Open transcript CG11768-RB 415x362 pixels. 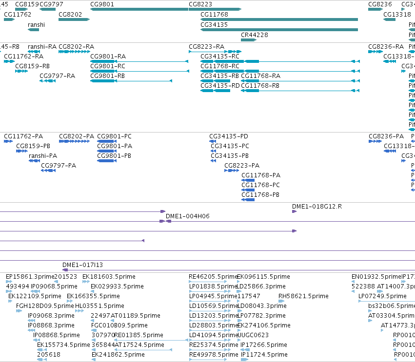pos(260,86)
